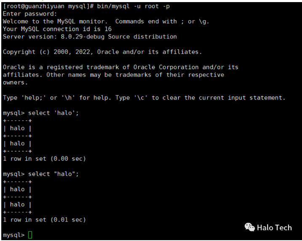Click the Type 'help;' or '\h' help line

click(144, 98)
